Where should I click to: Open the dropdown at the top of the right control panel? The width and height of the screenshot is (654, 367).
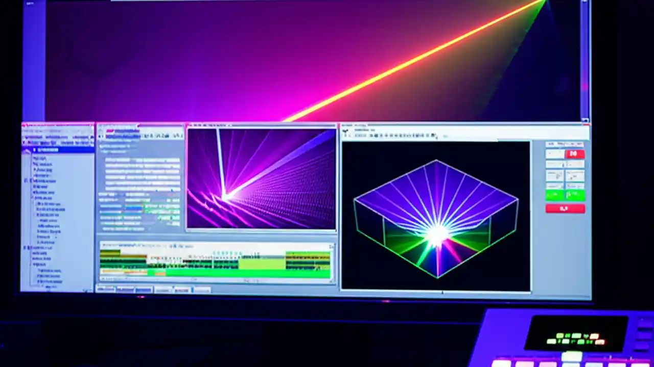[x=565, y=144]
